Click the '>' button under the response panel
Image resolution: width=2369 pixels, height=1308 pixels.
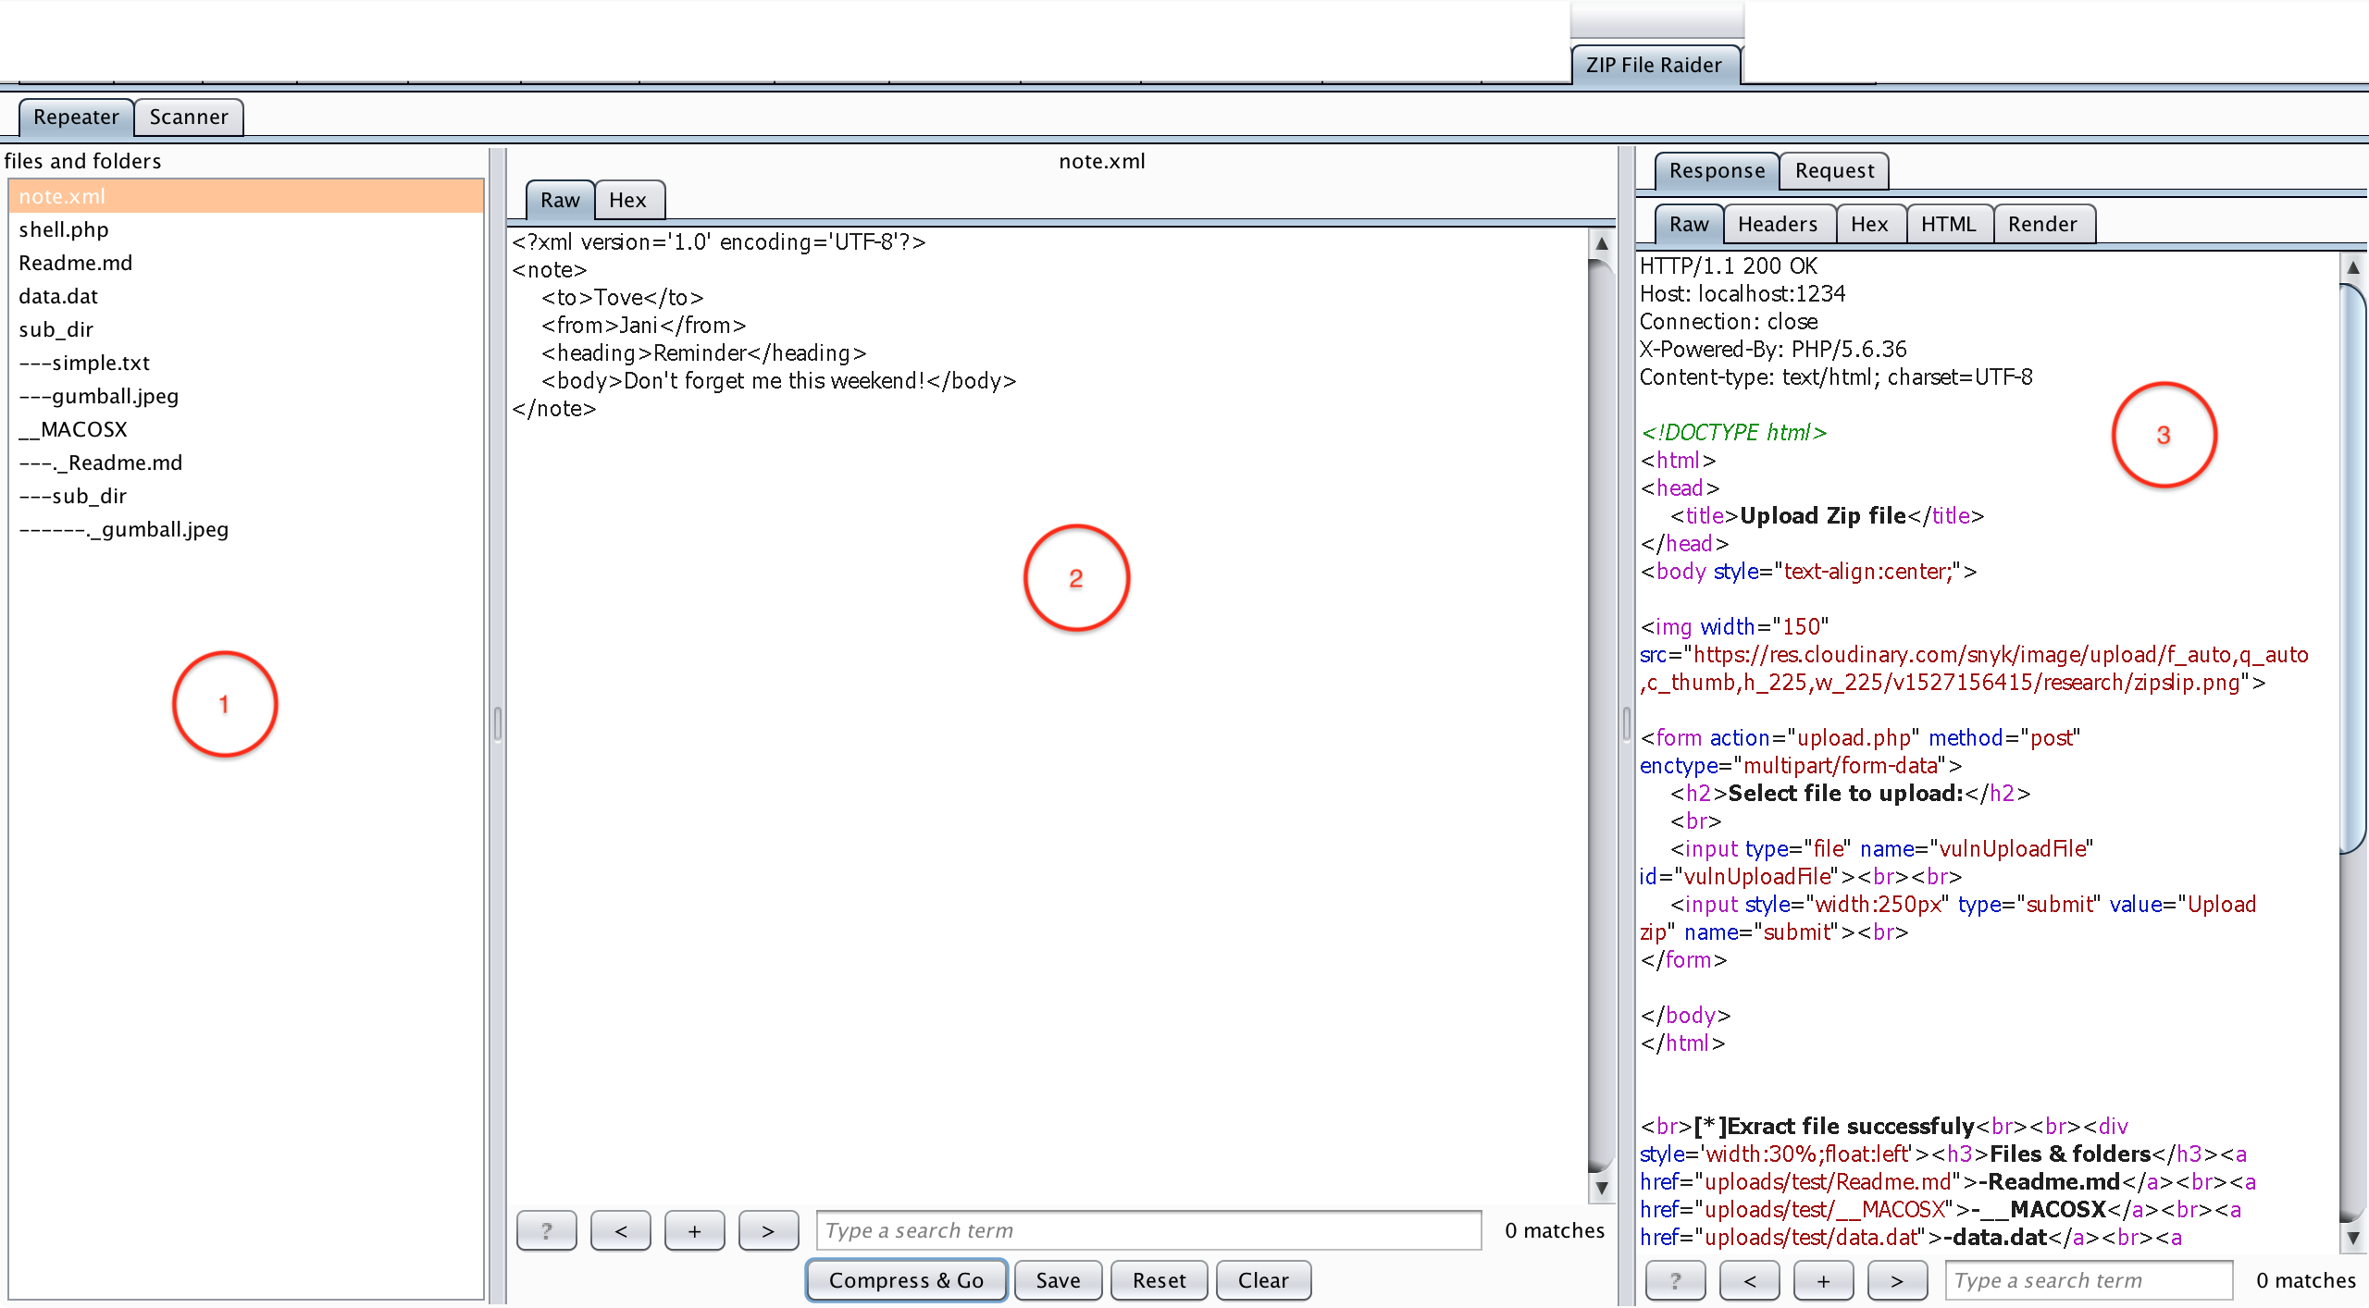pos(1897,1280)
